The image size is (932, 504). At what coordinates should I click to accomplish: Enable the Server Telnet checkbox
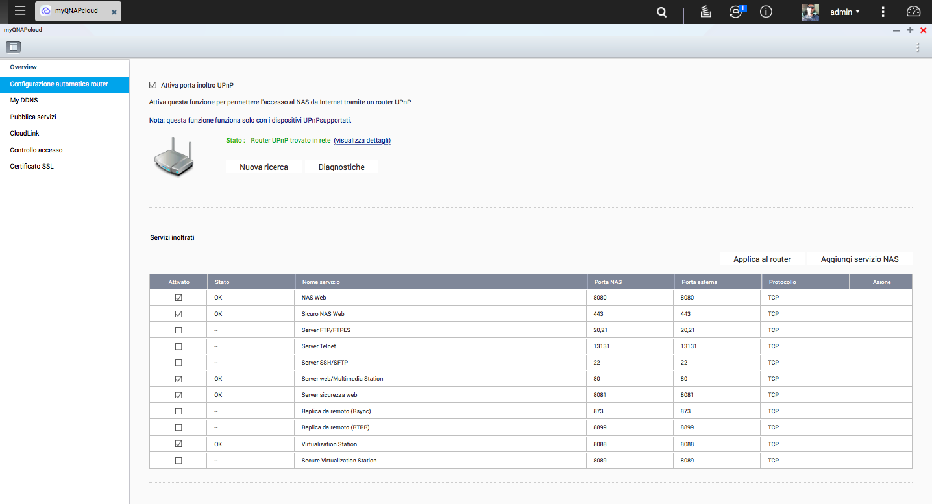(178, 346)
